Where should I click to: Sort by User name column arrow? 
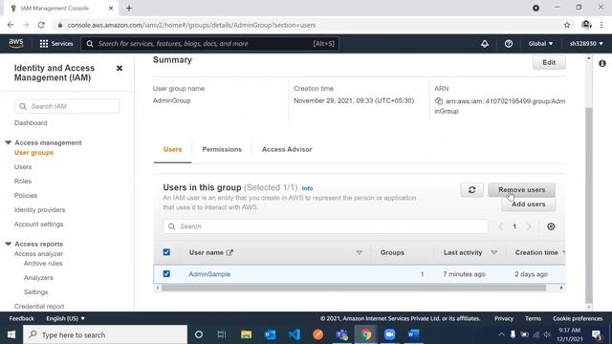pyautogui.click(x=360, y=252)
